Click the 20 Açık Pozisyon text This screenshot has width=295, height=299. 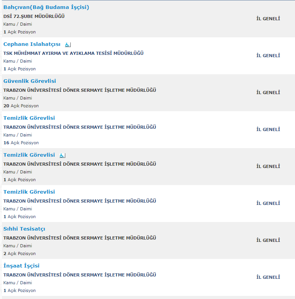21,106
